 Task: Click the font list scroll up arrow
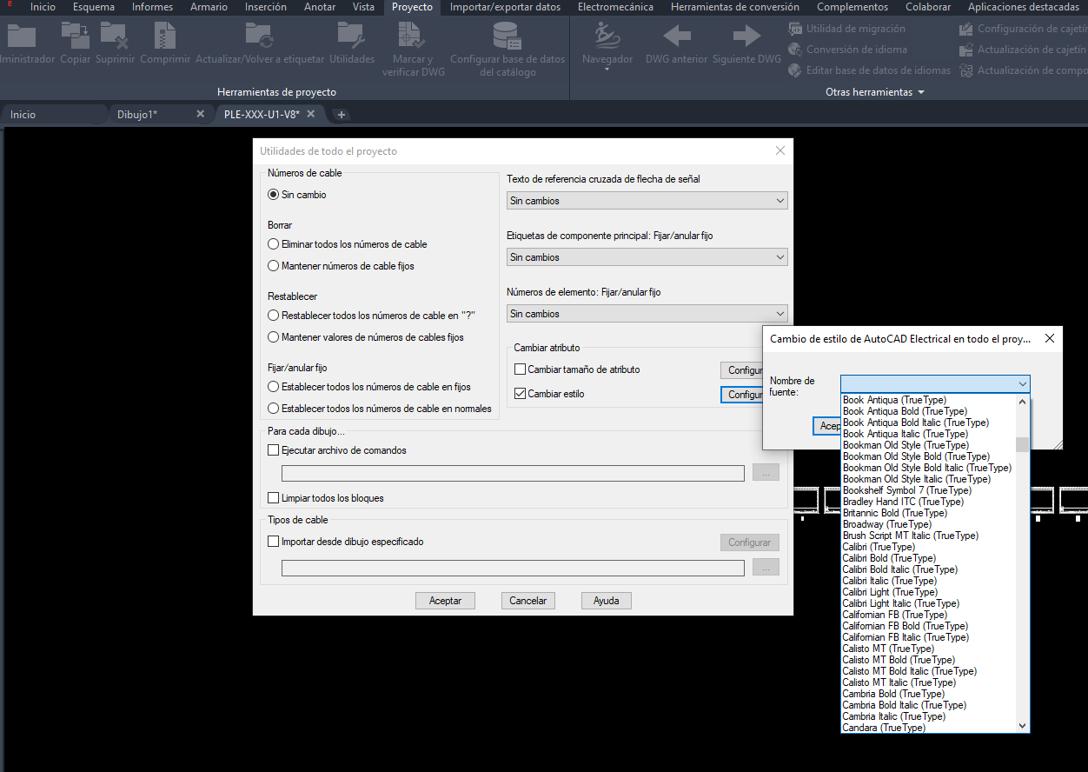coord(1022,402)
